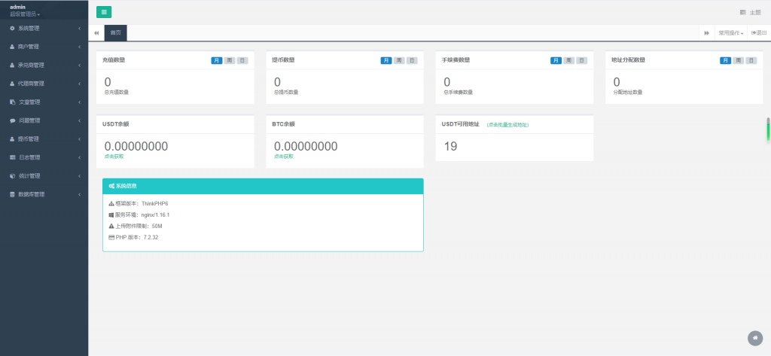Click the gear icon beside 系统管理
The height and width of the screenshot is (356, 771).
[x=12, y=29]
